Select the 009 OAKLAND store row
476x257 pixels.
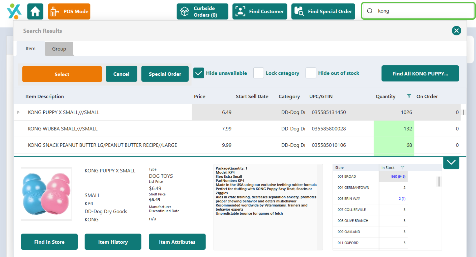coord(370,232)
